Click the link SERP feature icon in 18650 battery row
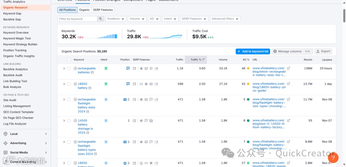346x167 pixels. click(141, 84)
